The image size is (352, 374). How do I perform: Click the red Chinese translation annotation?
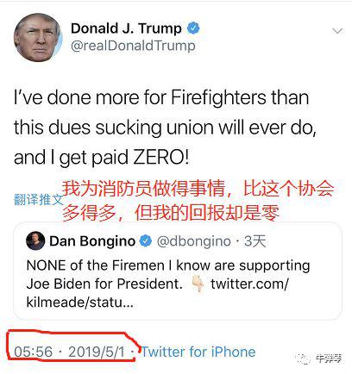tap(198, 201)
